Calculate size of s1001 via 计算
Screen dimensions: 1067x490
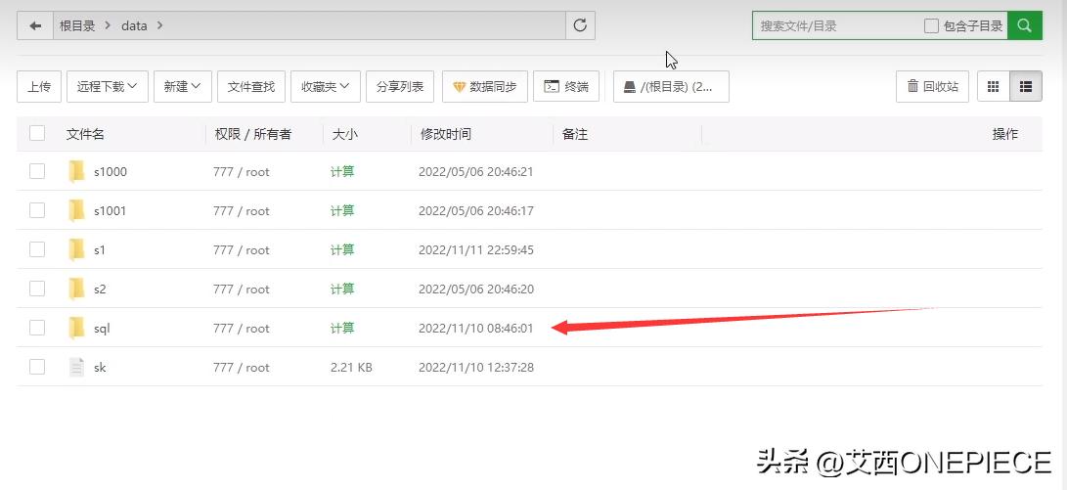tap(342, 210)
